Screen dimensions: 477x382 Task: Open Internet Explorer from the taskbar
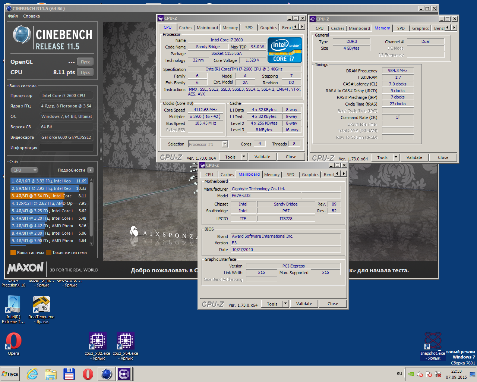point(32,374)
